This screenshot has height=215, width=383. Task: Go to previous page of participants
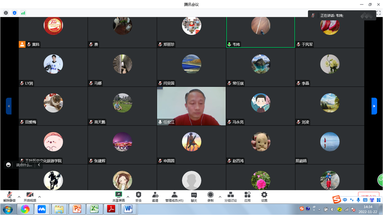(x=9, y=106)
